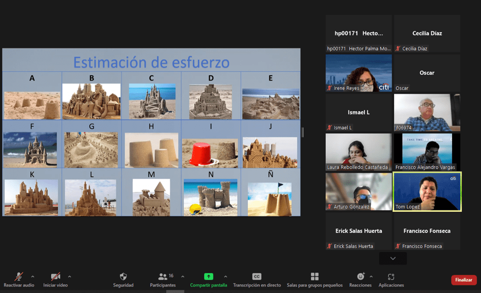Open the Reacciones emoji picker
481x293 pixels.
click(361, 277)
